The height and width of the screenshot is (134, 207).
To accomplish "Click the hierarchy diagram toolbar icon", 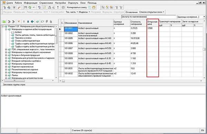I will click(x=50, y=7).
